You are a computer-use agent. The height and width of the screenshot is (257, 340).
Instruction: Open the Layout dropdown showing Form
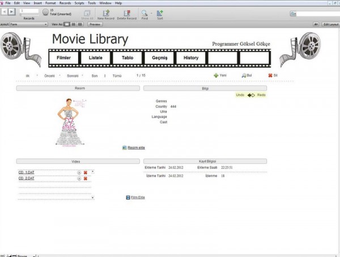point(28,24)
